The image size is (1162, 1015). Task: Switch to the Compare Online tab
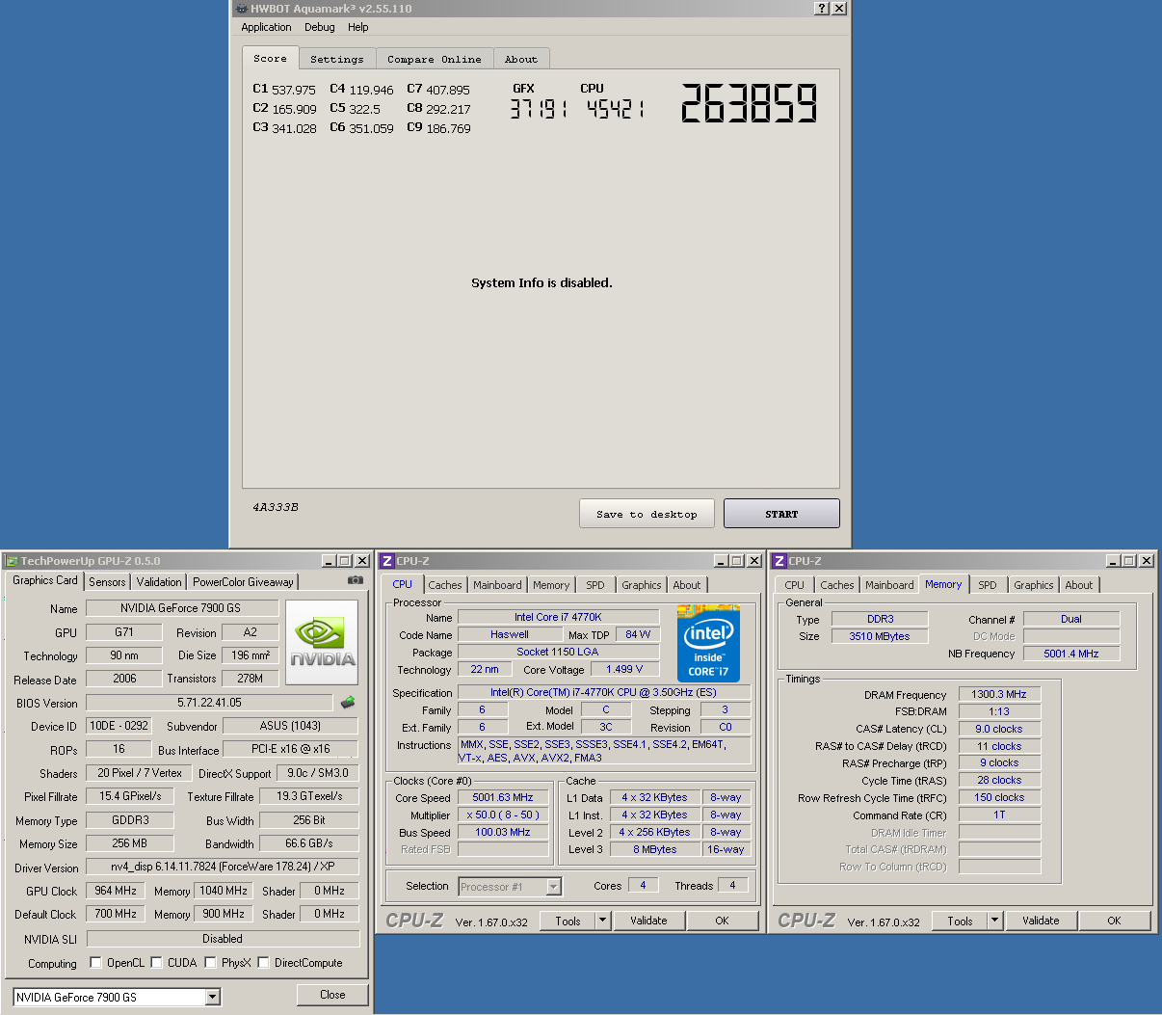click(x=435, y=59)
